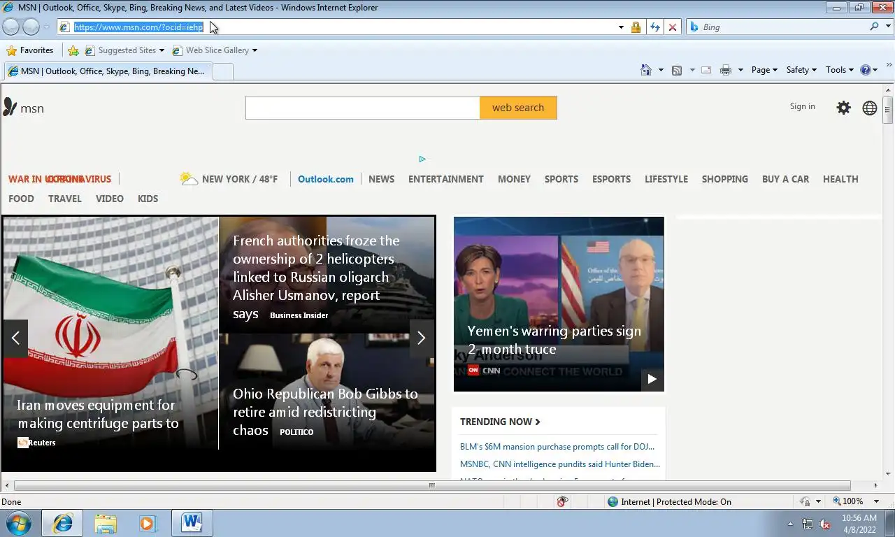
Task: Open Ohio Republican Bob Gibbs story
Action: pyautogui.click(x=325, y=412)
